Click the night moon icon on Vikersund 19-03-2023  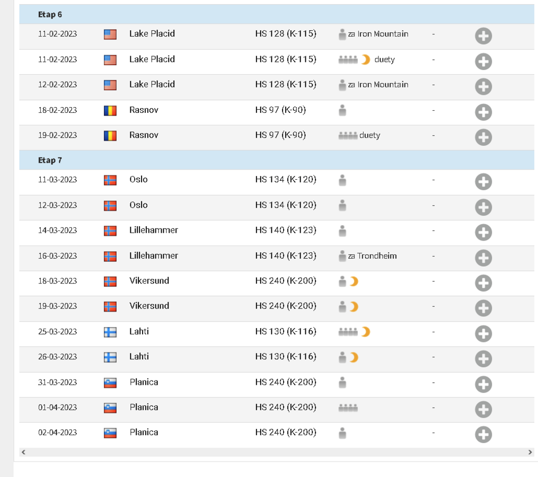[x=354, y=306]
